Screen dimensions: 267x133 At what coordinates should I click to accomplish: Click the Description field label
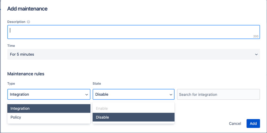pyautogui.click(x=16, y=22)
